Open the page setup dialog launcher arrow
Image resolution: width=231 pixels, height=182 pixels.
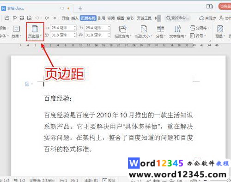210,41
